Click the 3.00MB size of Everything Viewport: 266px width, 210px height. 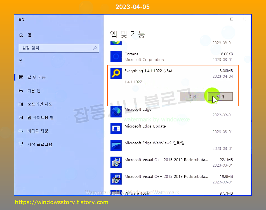[x=226, y=71]
